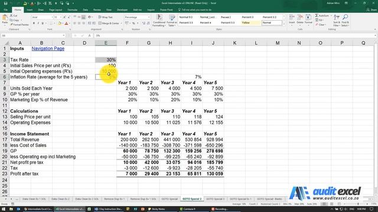
Task: Switch to the Developer tab
Action: coord(122,10)
